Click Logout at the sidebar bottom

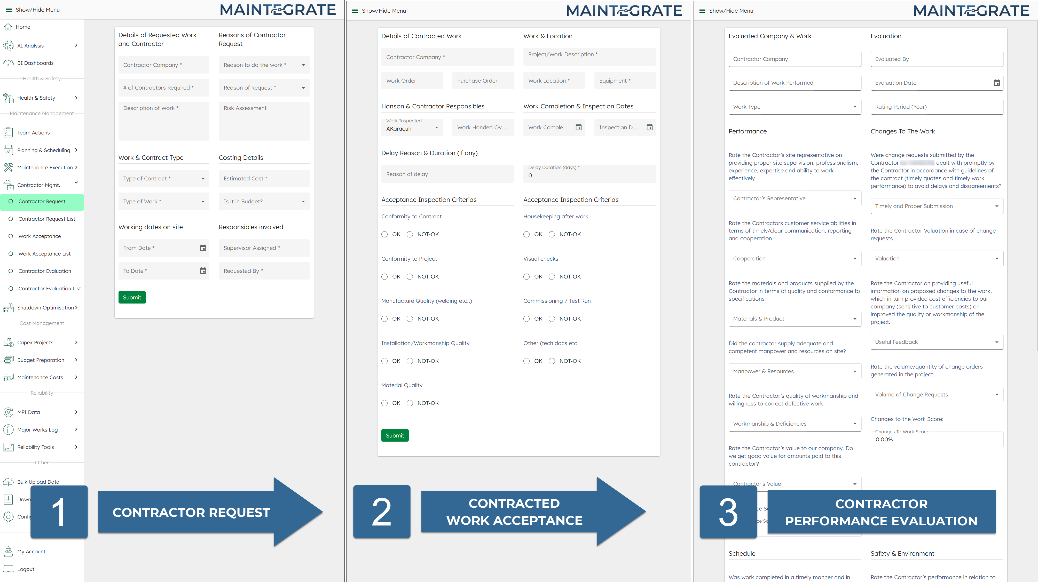point(25,569)
